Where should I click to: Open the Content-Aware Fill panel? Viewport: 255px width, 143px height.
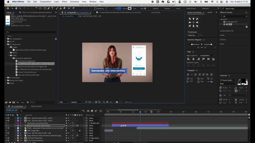(x=227, y=31)
